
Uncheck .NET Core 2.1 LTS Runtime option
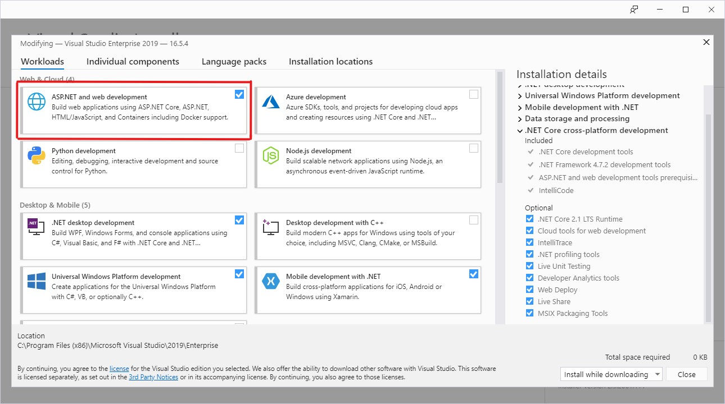click(x=529, y=219)
